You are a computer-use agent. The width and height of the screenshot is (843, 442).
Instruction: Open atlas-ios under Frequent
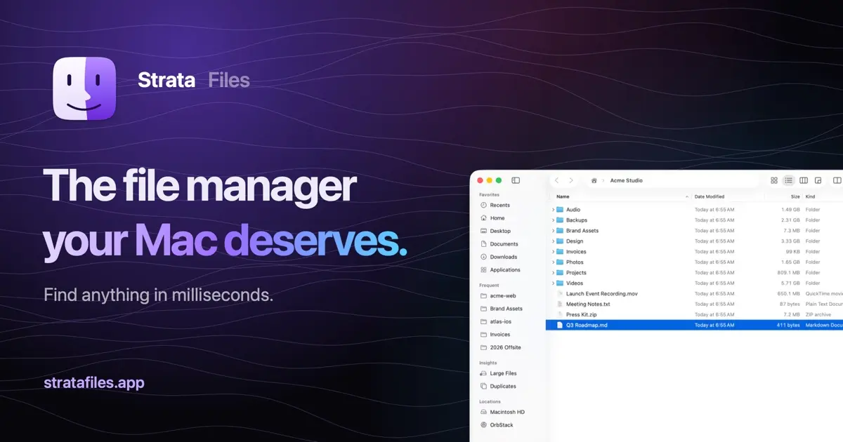[x=495, y=321]
